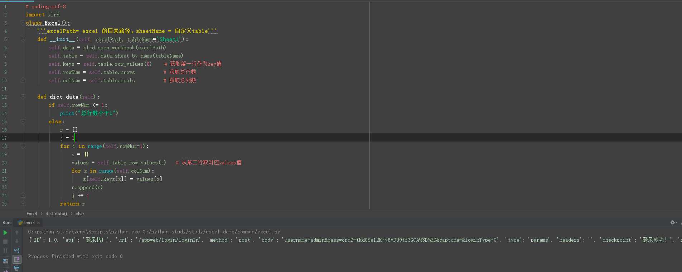Click 'r.append(s)' statement
682x272 pixels.
(x=87, y=187)
